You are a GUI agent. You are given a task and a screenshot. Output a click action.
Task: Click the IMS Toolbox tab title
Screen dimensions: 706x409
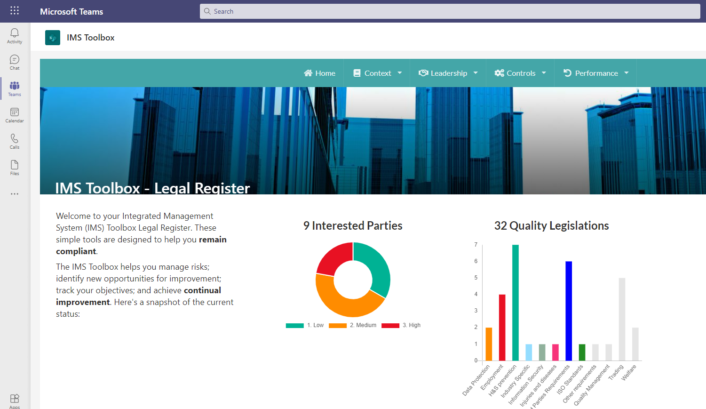[91, 38]
